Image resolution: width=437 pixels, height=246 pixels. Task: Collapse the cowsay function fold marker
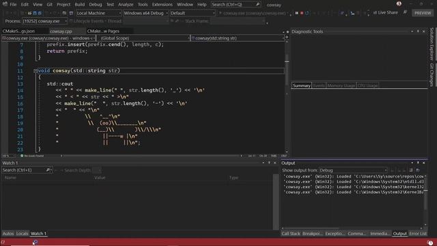tap(36, 71)
